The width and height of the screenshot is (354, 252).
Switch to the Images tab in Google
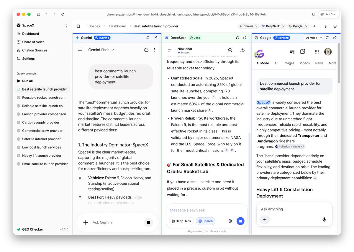point(289,63)
